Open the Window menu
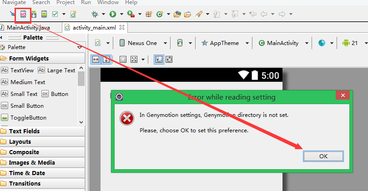 tap(108, 2)
